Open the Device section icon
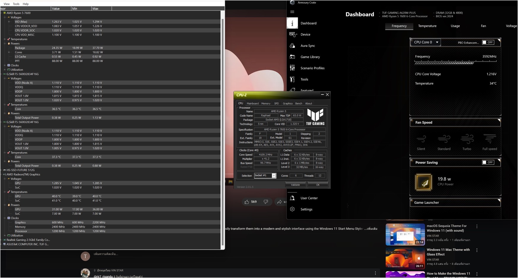This screenshot has width=518, height=278. point(293,34)
